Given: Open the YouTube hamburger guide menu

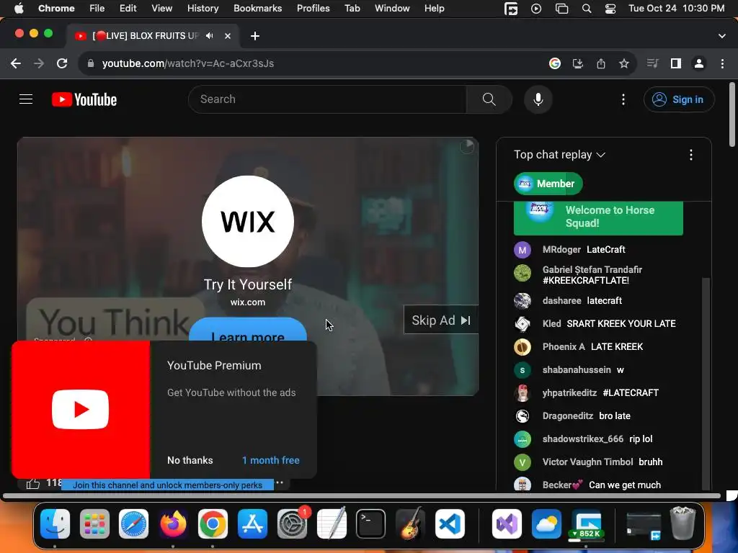Looking at the screenshot, I should pyautogui.click(x=26, y=99).
